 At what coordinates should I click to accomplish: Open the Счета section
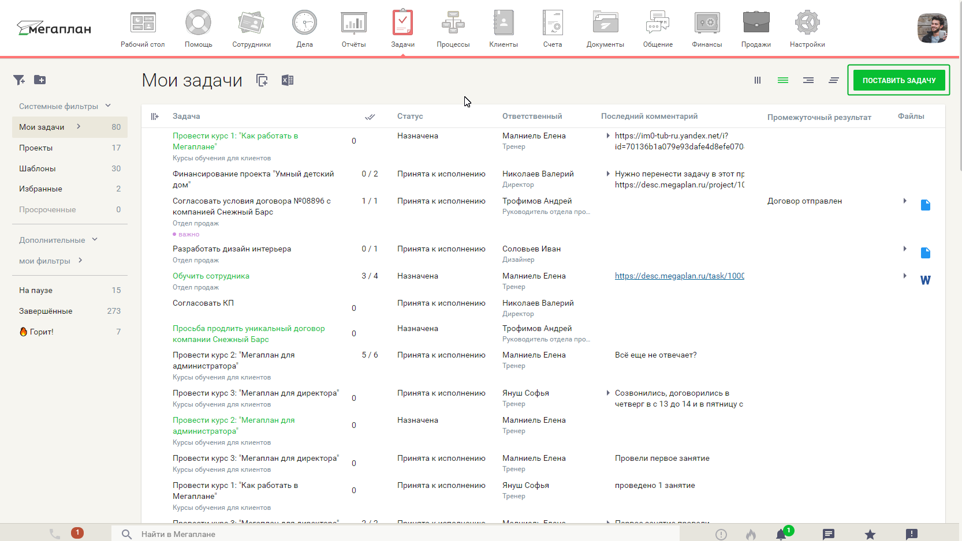553,29
